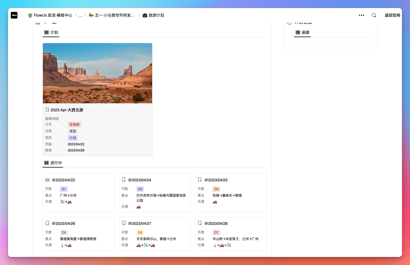Image resolution: width=410 pixels, height=265 pixels.
Task: Click the page icon beside 2023.Apr-大西北游
Action: pos(47,110)
